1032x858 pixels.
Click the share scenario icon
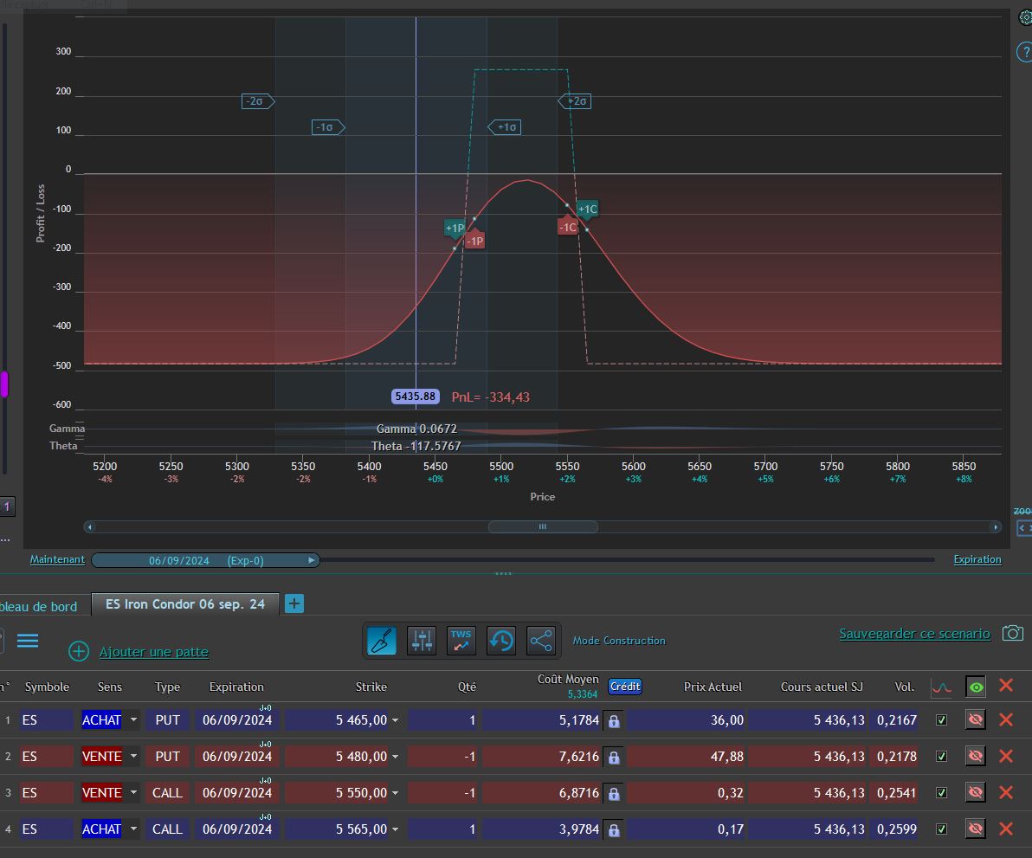[541, 641]
